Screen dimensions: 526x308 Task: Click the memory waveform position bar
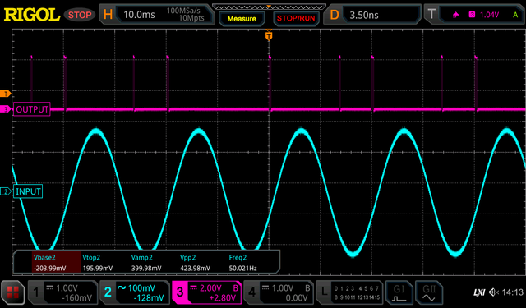(x=269, y=7)
